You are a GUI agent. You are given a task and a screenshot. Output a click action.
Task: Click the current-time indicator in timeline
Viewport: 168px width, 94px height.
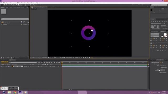[x=62, y=63]
